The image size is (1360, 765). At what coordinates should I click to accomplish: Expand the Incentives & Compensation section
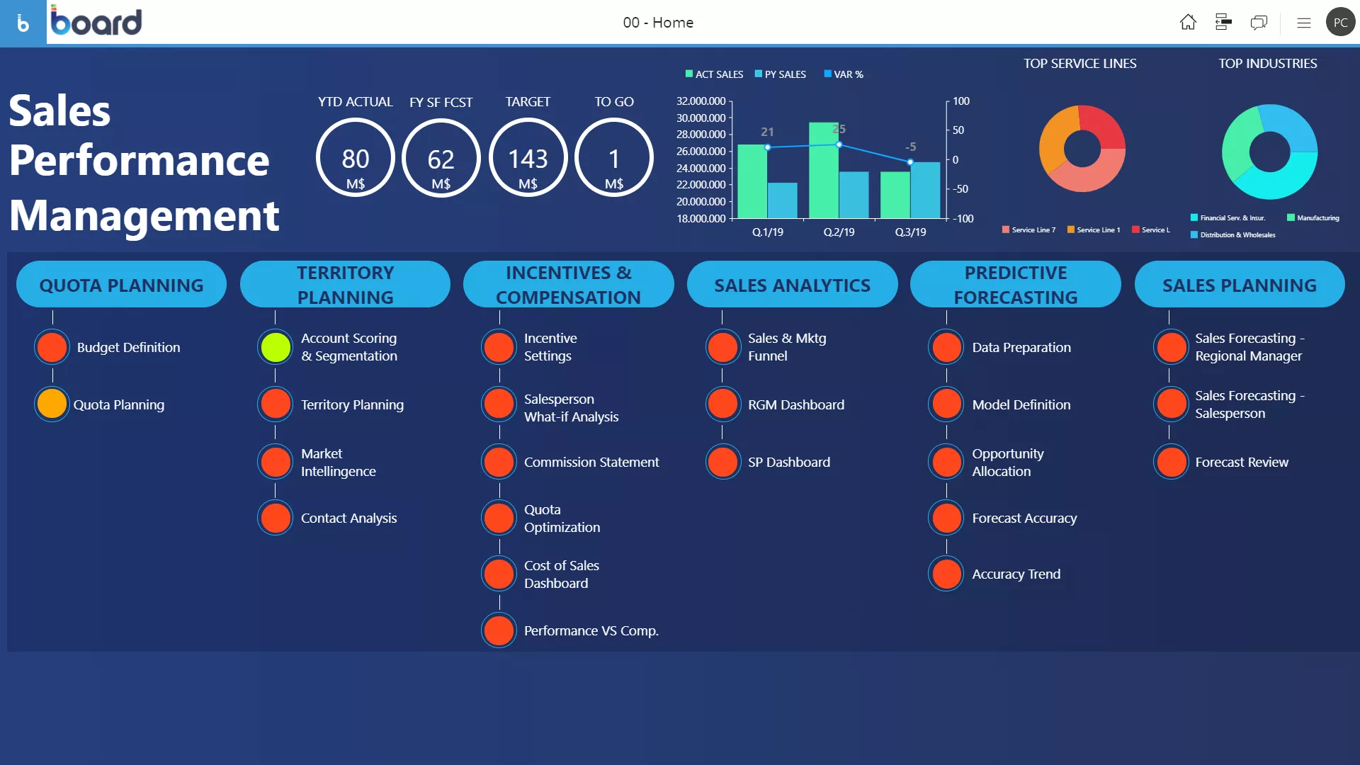[x=569, y=285]
